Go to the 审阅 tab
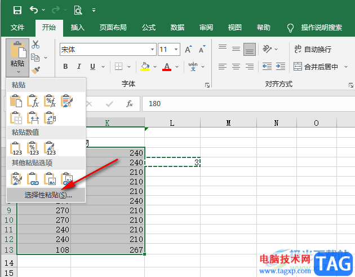 click(x=206, y=28)
